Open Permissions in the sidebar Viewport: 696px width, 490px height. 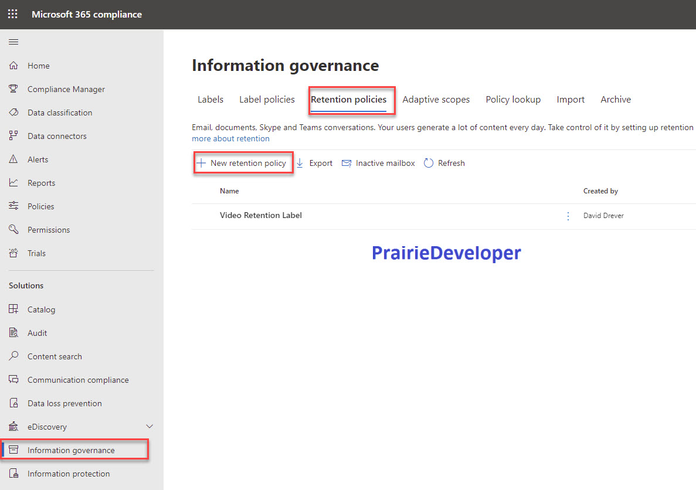49,230
